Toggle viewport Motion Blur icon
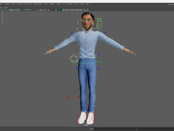Viewport: 174px width, 131px height. [29, 10]
